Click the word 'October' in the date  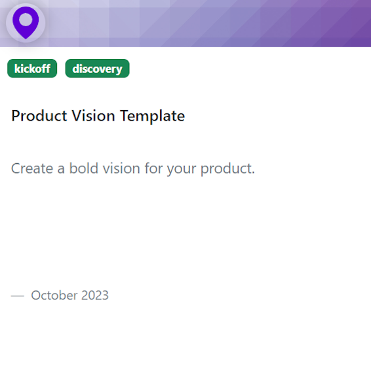pyautogui.click(x=54, y=295)
